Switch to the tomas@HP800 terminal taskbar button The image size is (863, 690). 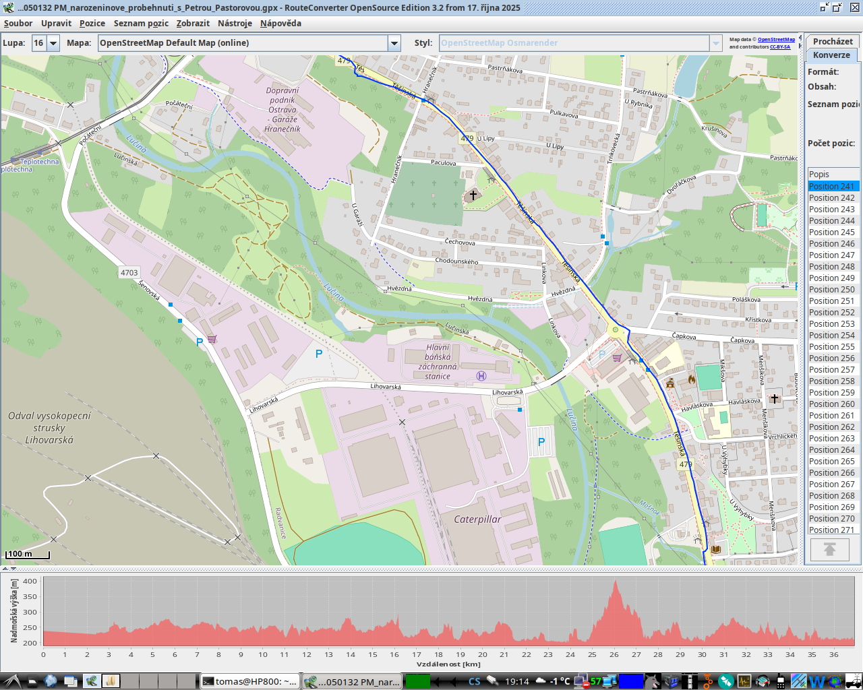coord(249,681)
